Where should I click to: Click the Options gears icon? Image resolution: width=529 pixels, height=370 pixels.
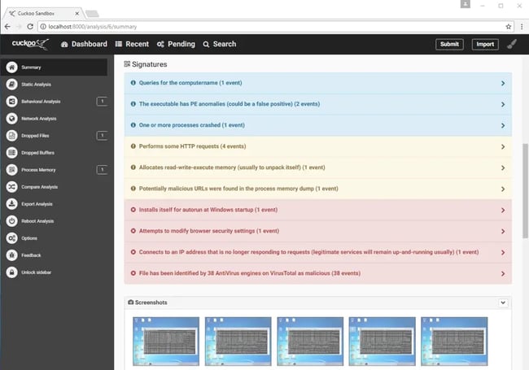pos(11,238)
